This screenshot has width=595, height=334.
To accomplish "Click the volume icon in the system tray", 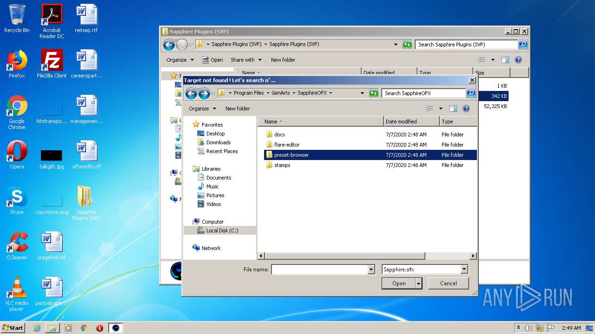I will click(x=529, y=328).
